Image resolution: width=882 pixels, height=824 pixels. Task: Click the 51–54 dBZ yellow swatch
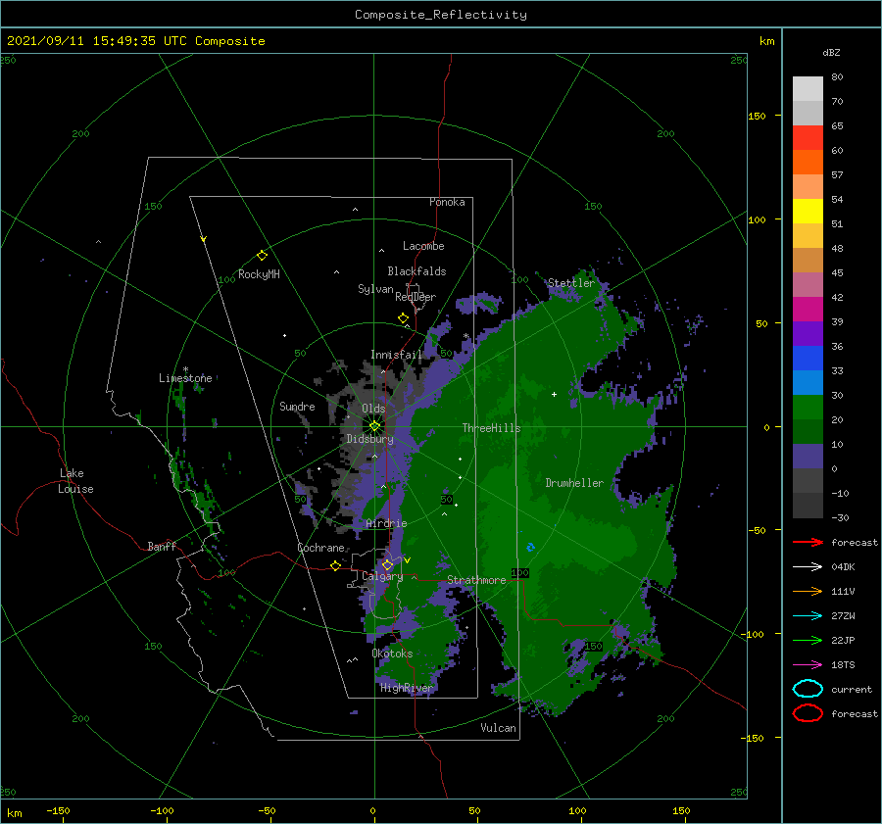point(808,212)
